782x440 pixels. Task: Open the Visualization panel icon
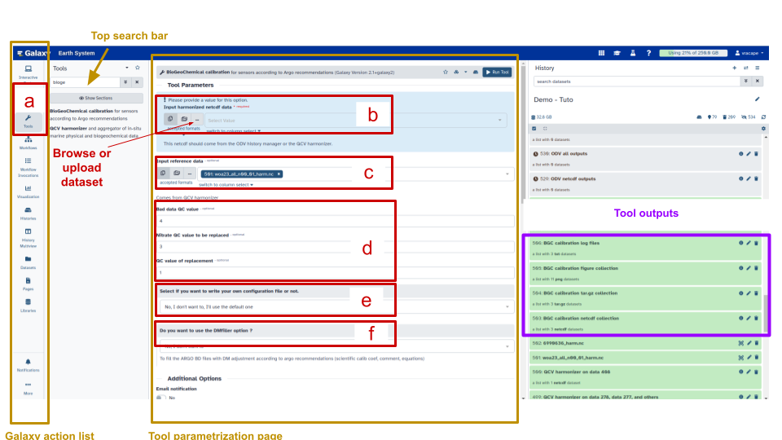click(29, 191)
